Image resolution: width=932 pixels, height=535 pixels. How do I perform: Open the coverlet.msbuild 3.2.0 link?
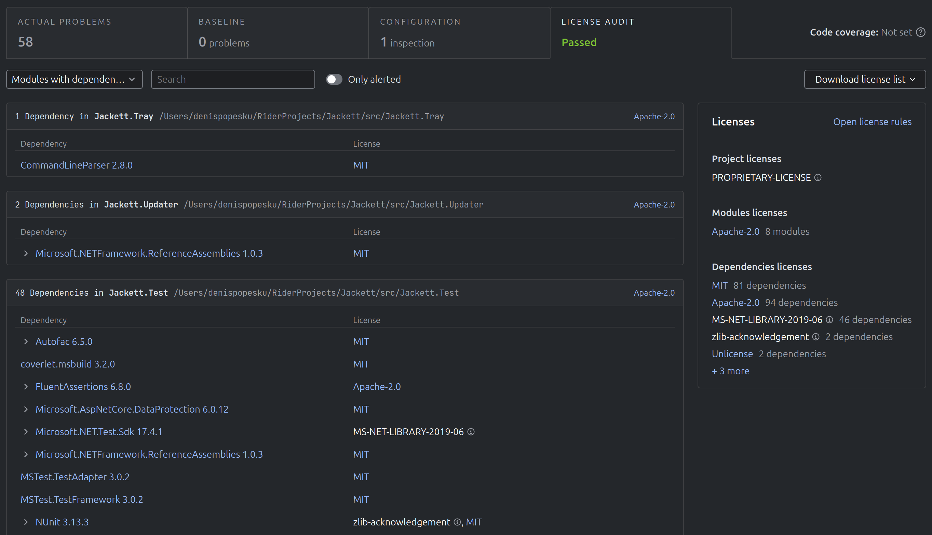pos(68,364)
